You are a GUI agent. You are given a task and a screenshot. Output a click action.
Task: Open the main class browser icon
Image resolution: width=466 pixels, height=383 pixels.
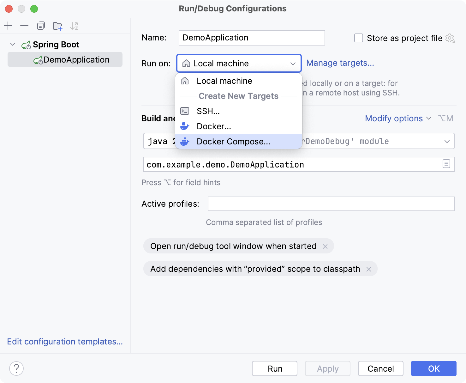pos(446,164)
